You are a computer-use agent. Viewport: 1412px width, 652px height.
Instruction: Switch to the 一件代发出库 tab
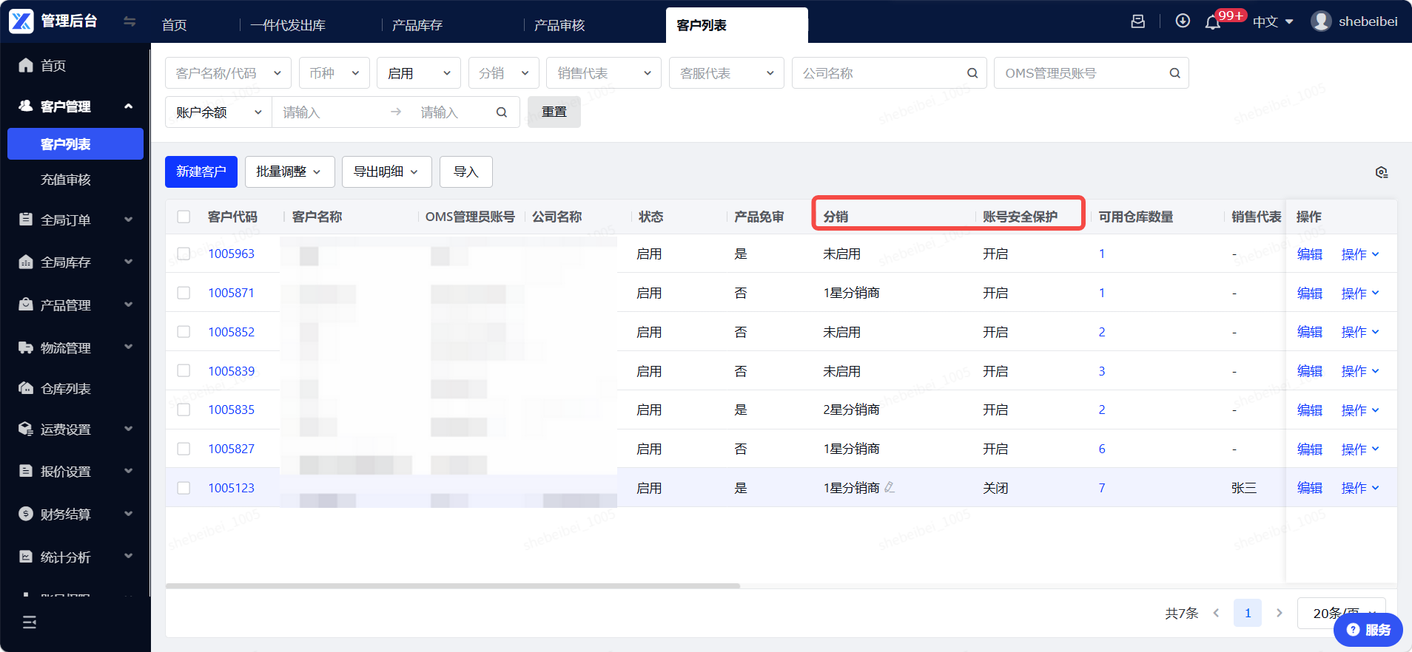click(288, 25)
